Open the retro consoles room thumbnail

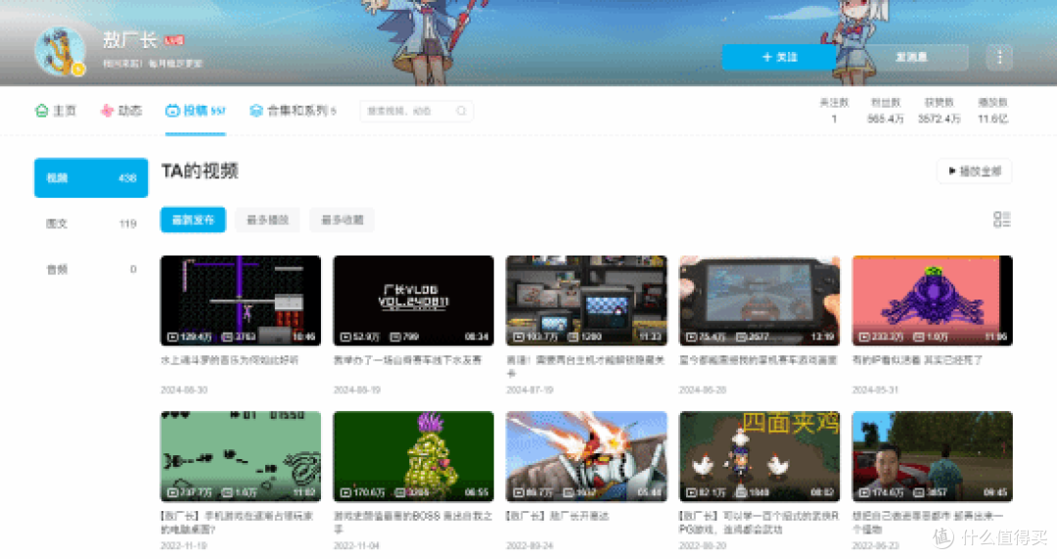click(x=586, y=301)
